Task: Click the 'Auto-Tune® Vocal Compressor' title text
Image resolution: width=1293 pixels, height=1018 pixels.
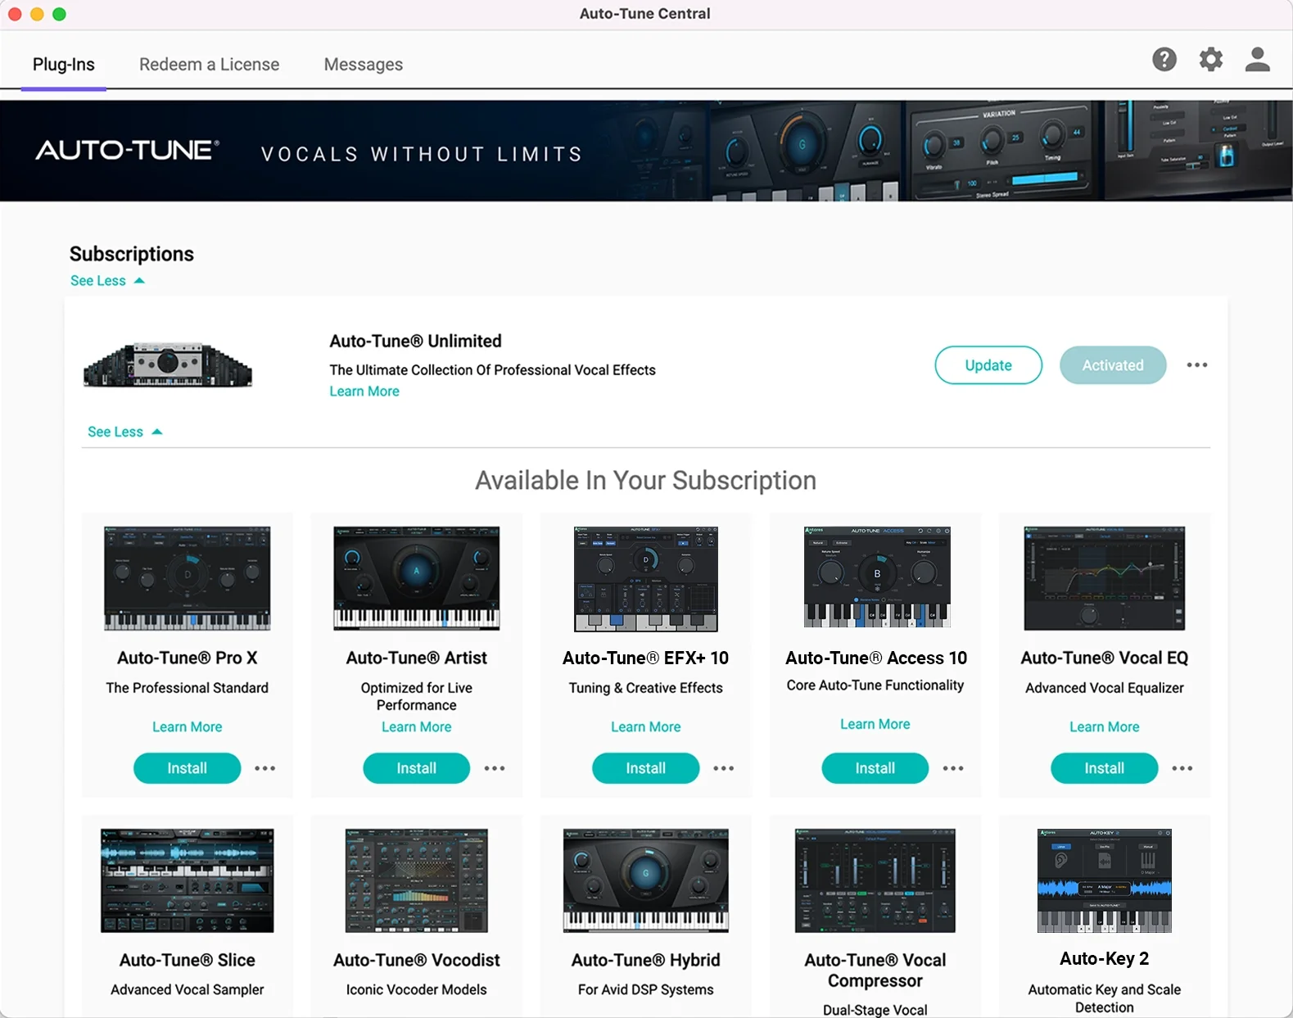Action: pos(875,970)
